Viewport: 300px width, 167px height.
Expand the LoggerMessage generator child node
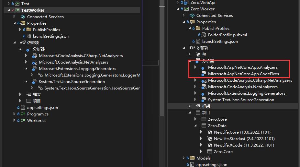[32, 75]
